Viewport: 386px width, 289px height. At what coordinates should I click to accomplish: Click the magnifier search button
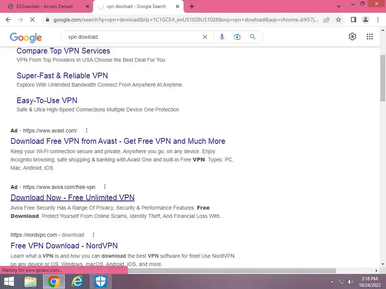(253, 37)
